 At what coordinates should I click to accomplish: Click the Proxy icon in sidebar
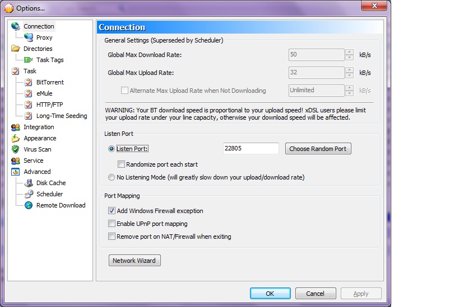pos(29,37)
